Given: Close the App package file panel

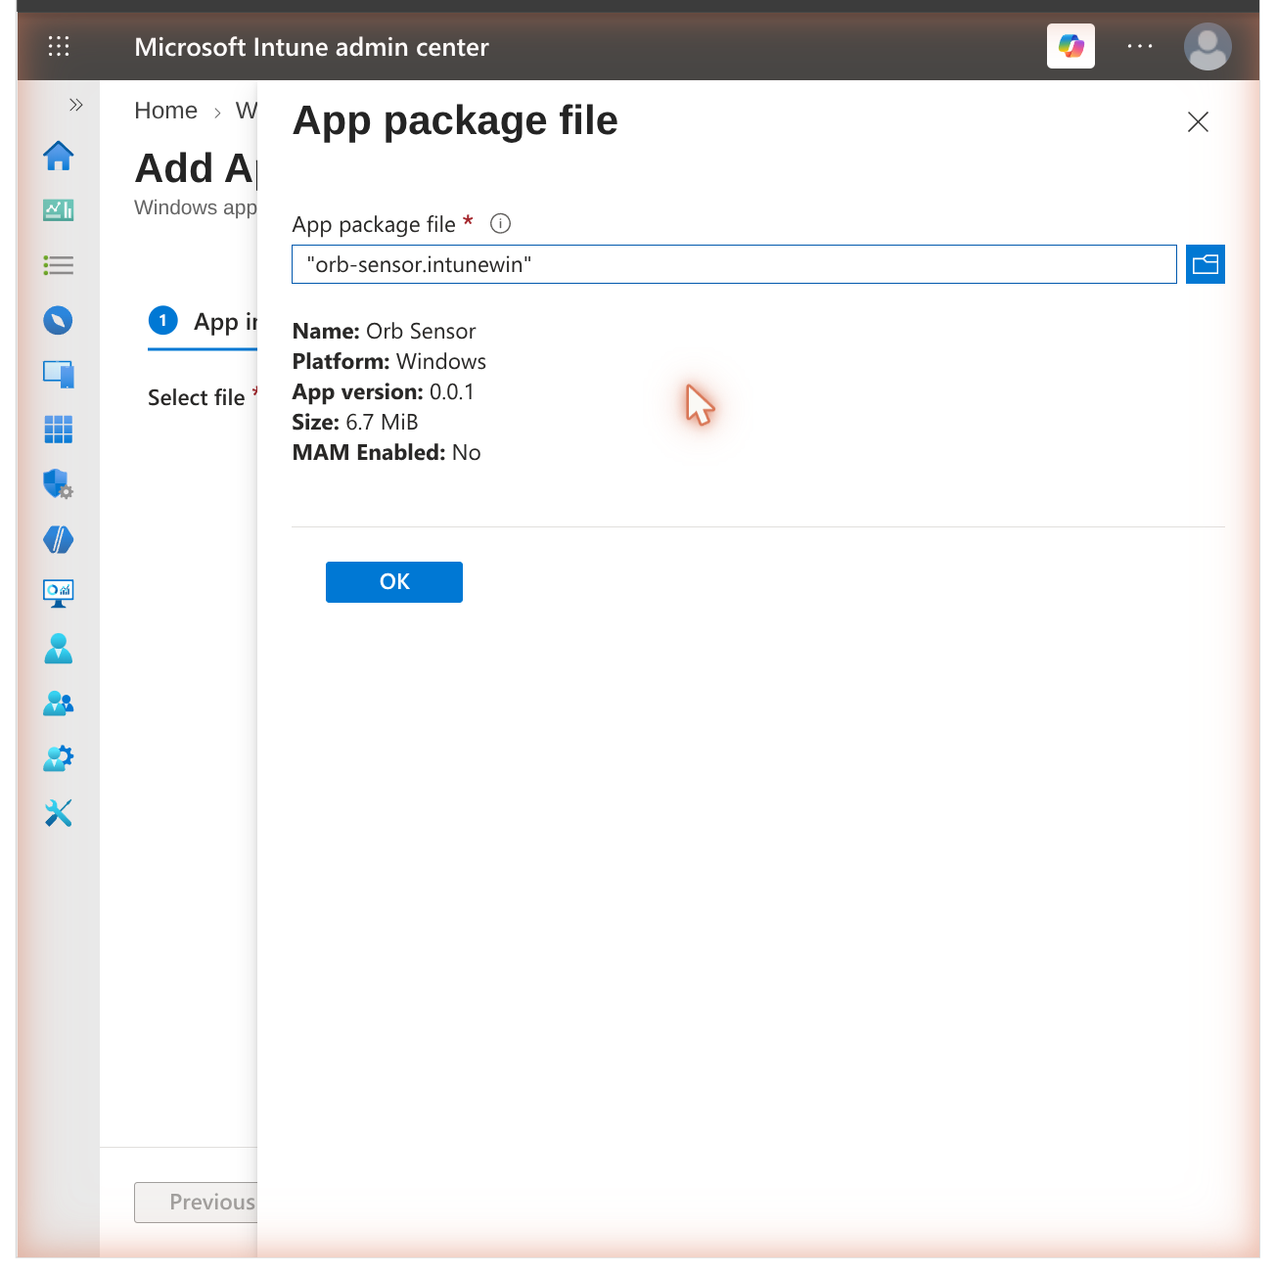Looking at the screenshot, I should click(1198, 121).
